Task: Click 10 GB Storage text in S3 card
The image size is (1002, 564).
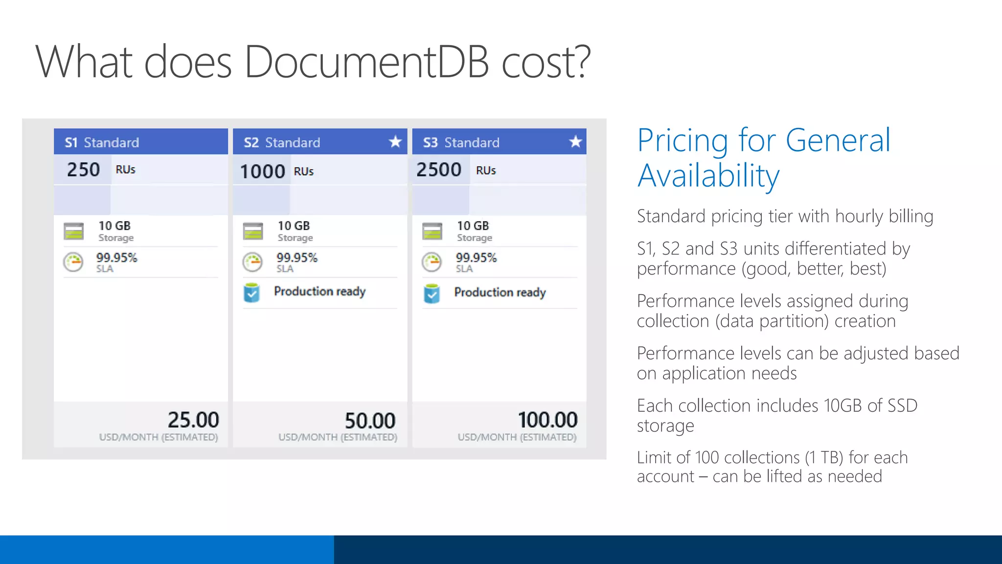Action: (x=474, y=231)
